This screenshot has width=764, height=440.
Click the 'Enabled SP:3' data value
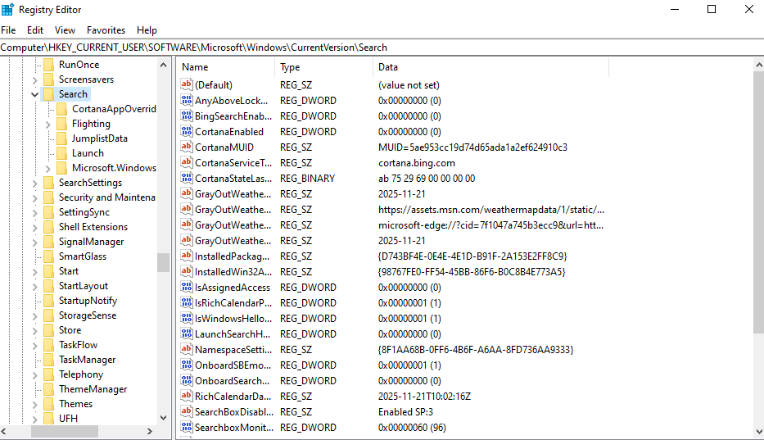(405, 411)
